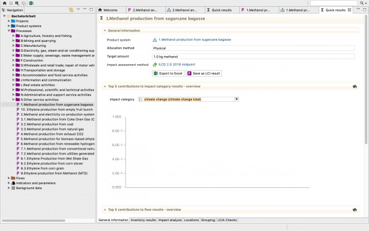Click the green Excel export toolbar icon
This screenshot has width=369, height=231.
tap(31, 3)
